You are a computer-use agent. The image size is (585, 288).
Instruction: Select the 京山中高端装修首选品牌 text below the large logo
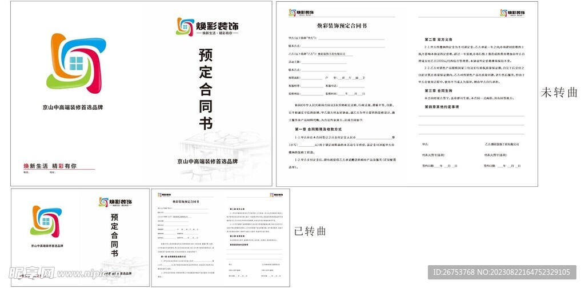click(x=73, y=107)
